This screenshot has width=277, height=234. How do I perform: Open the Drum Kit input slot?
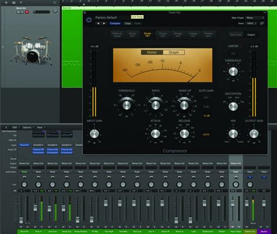[x=24, y=145]
